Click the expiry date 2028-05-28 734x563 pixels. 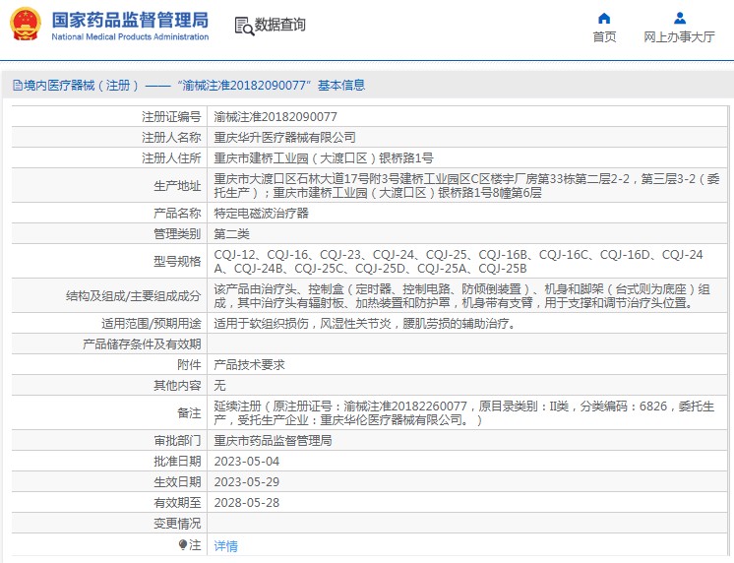pos(246,502)
